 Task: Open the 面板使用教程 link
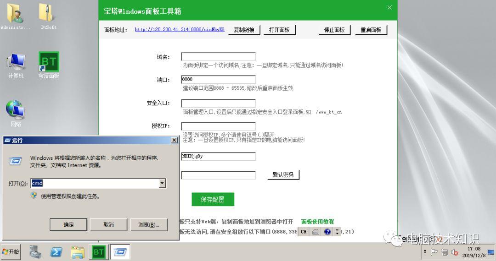tap(317, 222)
